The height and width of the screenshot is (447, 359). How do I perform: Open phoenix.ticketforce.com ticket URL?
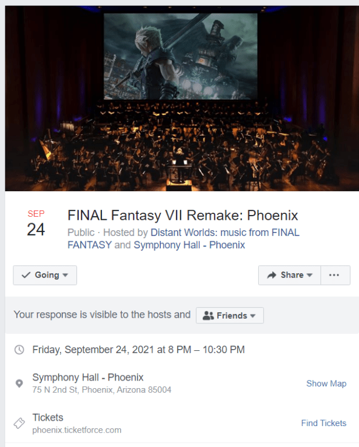click(x=76, y=430)
